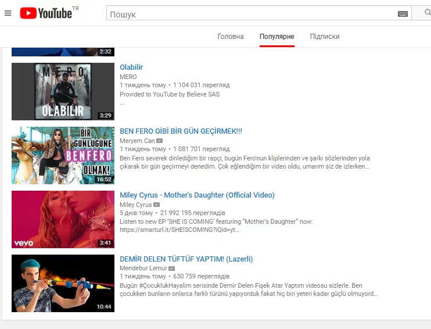This screenshot has height=329, width=431.
Task: Open BEN FERO GİBİ BİR GÜN GEÇİRMEK video
Action: pyautogui.click(x=181, y=131)
